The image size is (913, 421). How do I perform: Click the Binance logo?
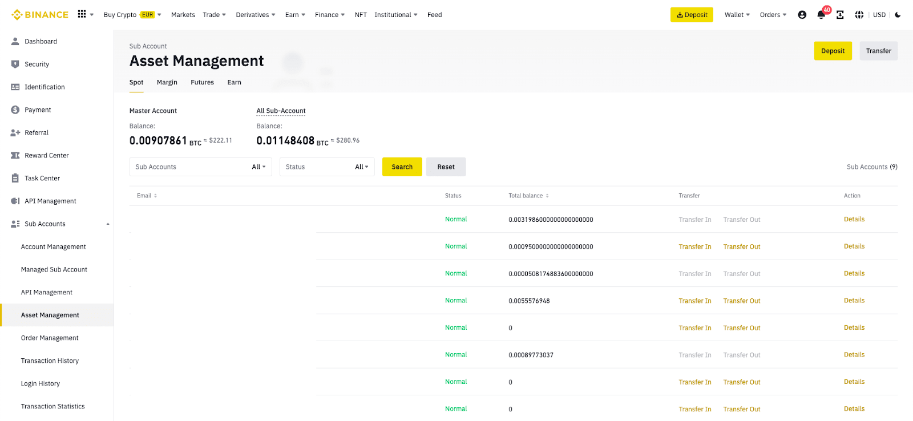point(40,15)
